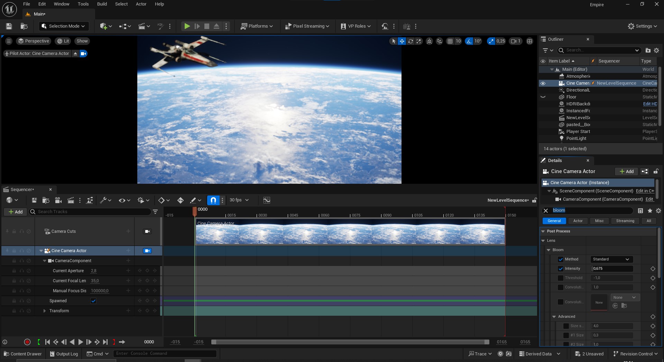Screen dimensions: 664x362
Task: Save the current level with the disk icon
Action: pyautogui.click(x=9, y=26)
